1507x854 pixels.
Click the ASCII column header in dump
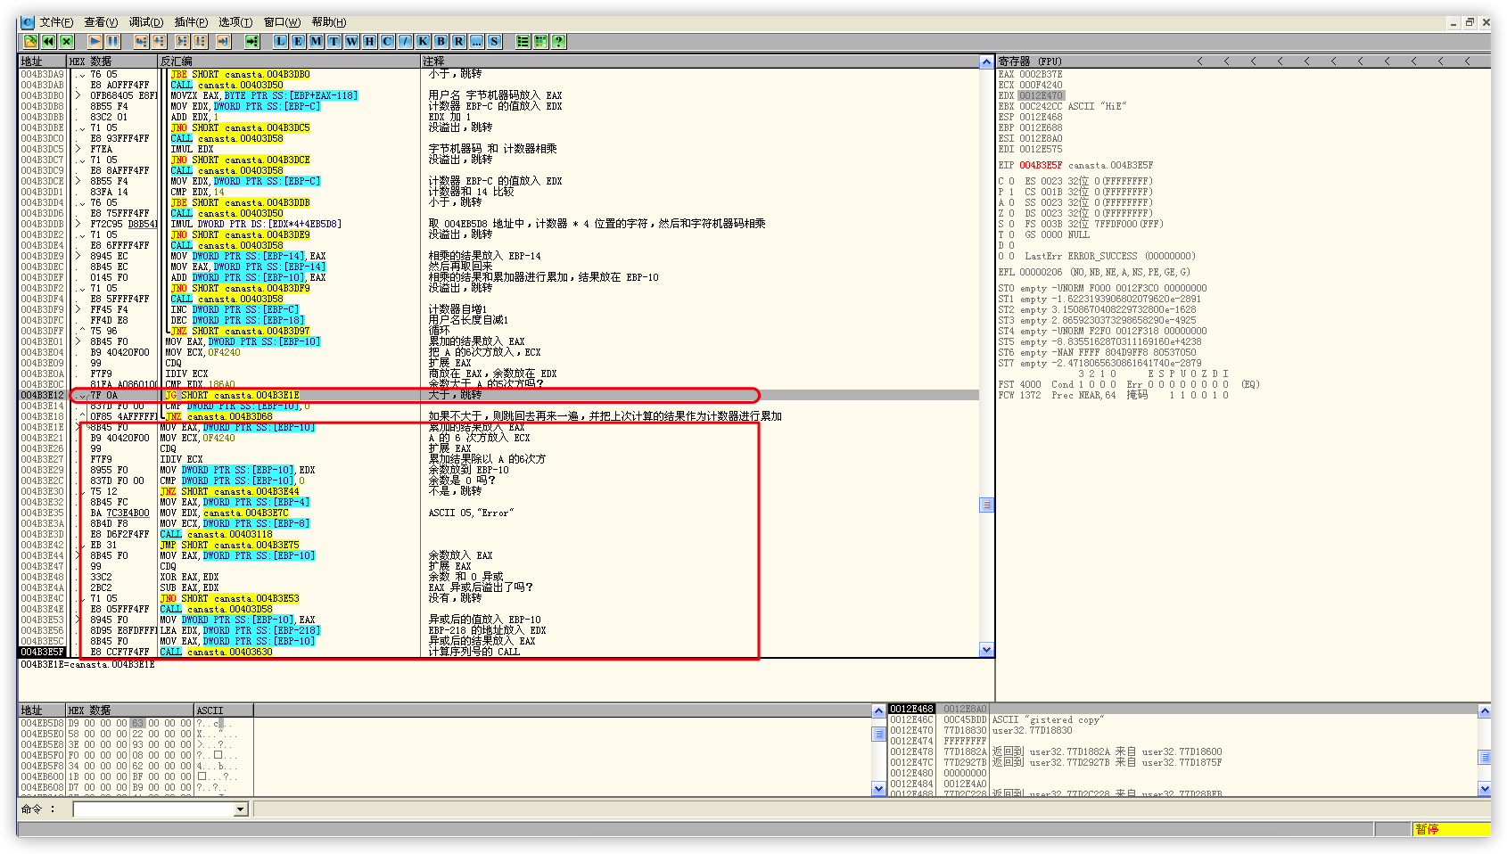210,710
